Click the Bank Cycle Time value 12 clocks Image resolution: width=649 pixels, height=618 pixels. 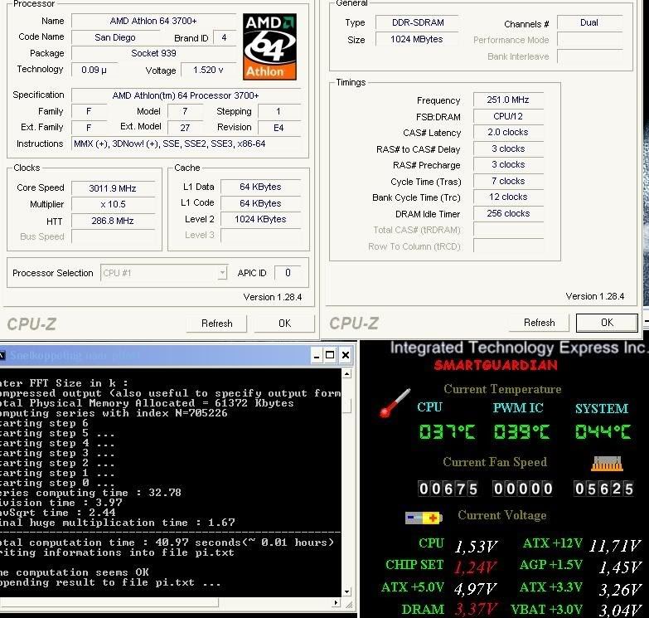coord(508,197)
